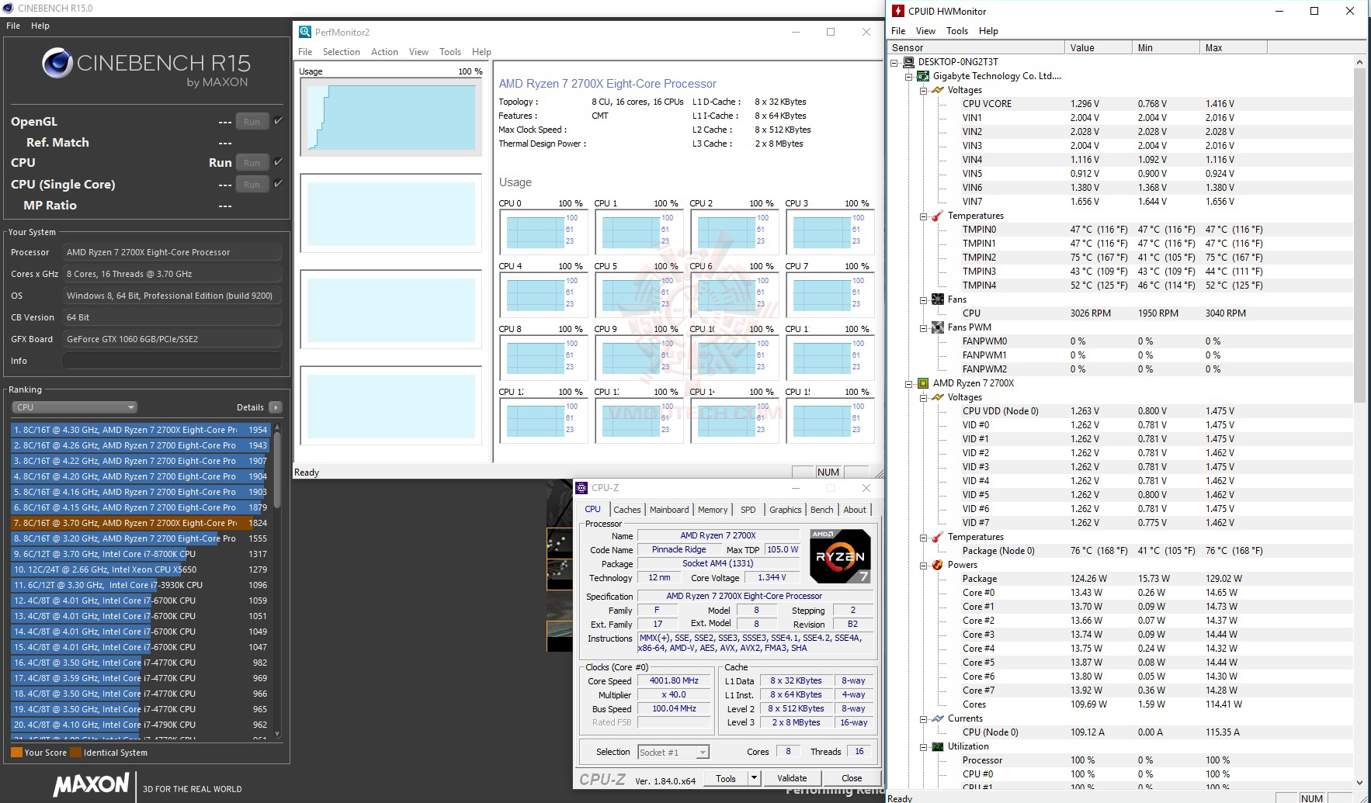Toggle the CPU (Single Core) test checkbox
1371x803 pixels.
(278, 184)
